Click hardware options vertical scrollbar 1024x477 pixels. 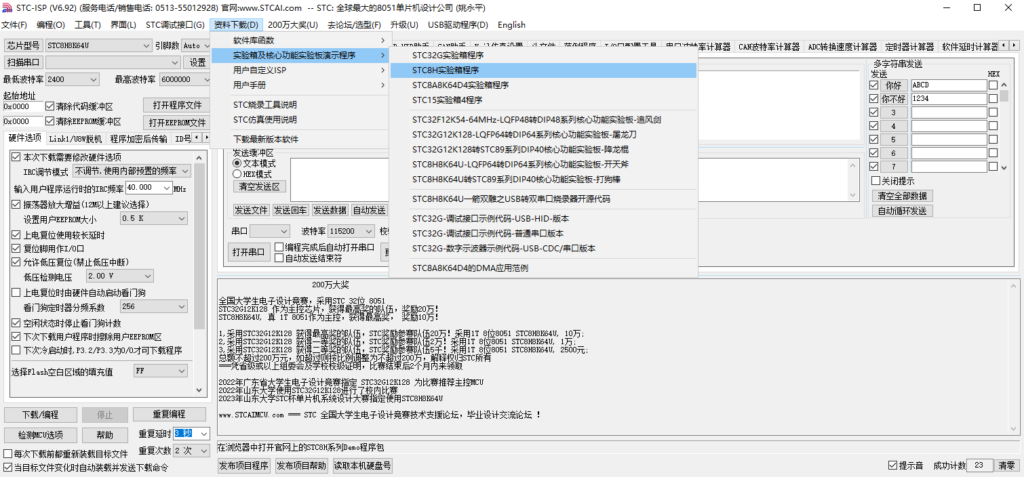[x=200, y=274]
